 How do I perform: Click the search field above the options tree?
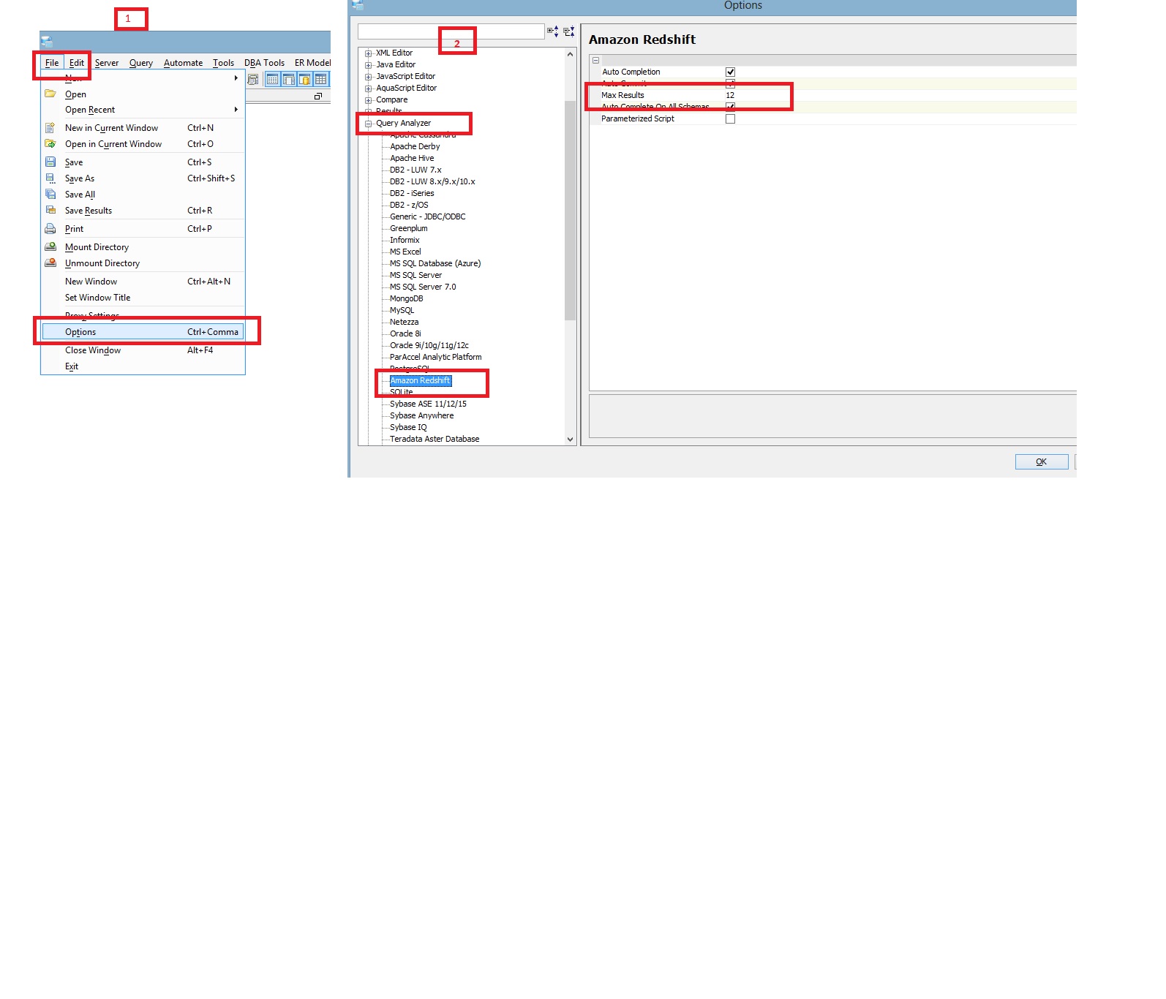coord(451,31)
